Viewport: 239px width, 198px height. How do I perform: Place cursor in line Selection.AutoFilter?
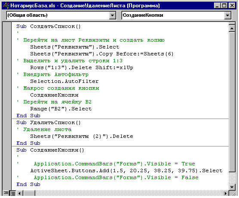tap(64, 81)
